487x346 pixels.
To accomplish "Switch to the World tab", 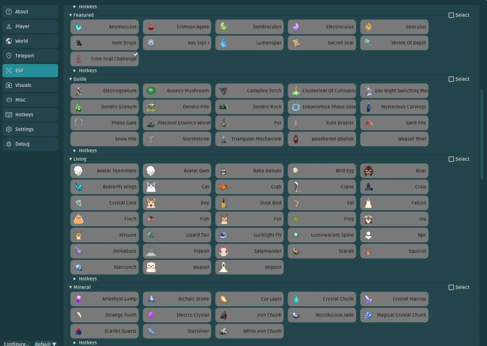I will pos(30,41).
